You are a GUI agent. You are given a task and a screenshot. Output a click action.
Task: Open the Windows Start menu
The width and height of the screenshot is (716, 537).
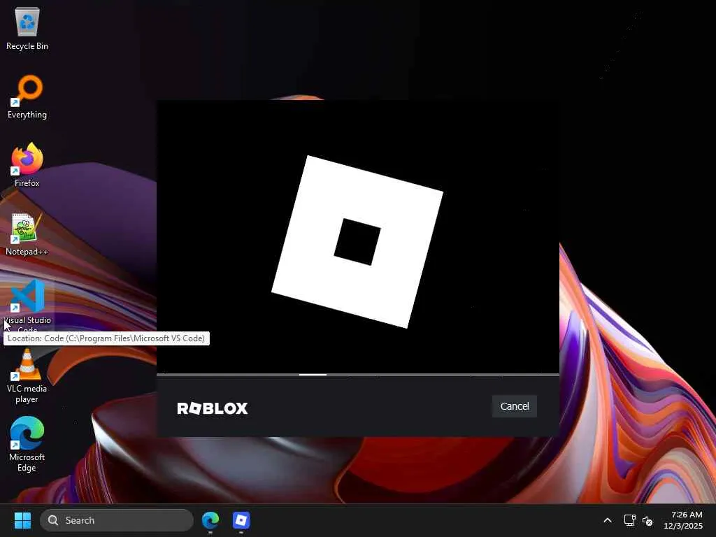click(22, 520)
